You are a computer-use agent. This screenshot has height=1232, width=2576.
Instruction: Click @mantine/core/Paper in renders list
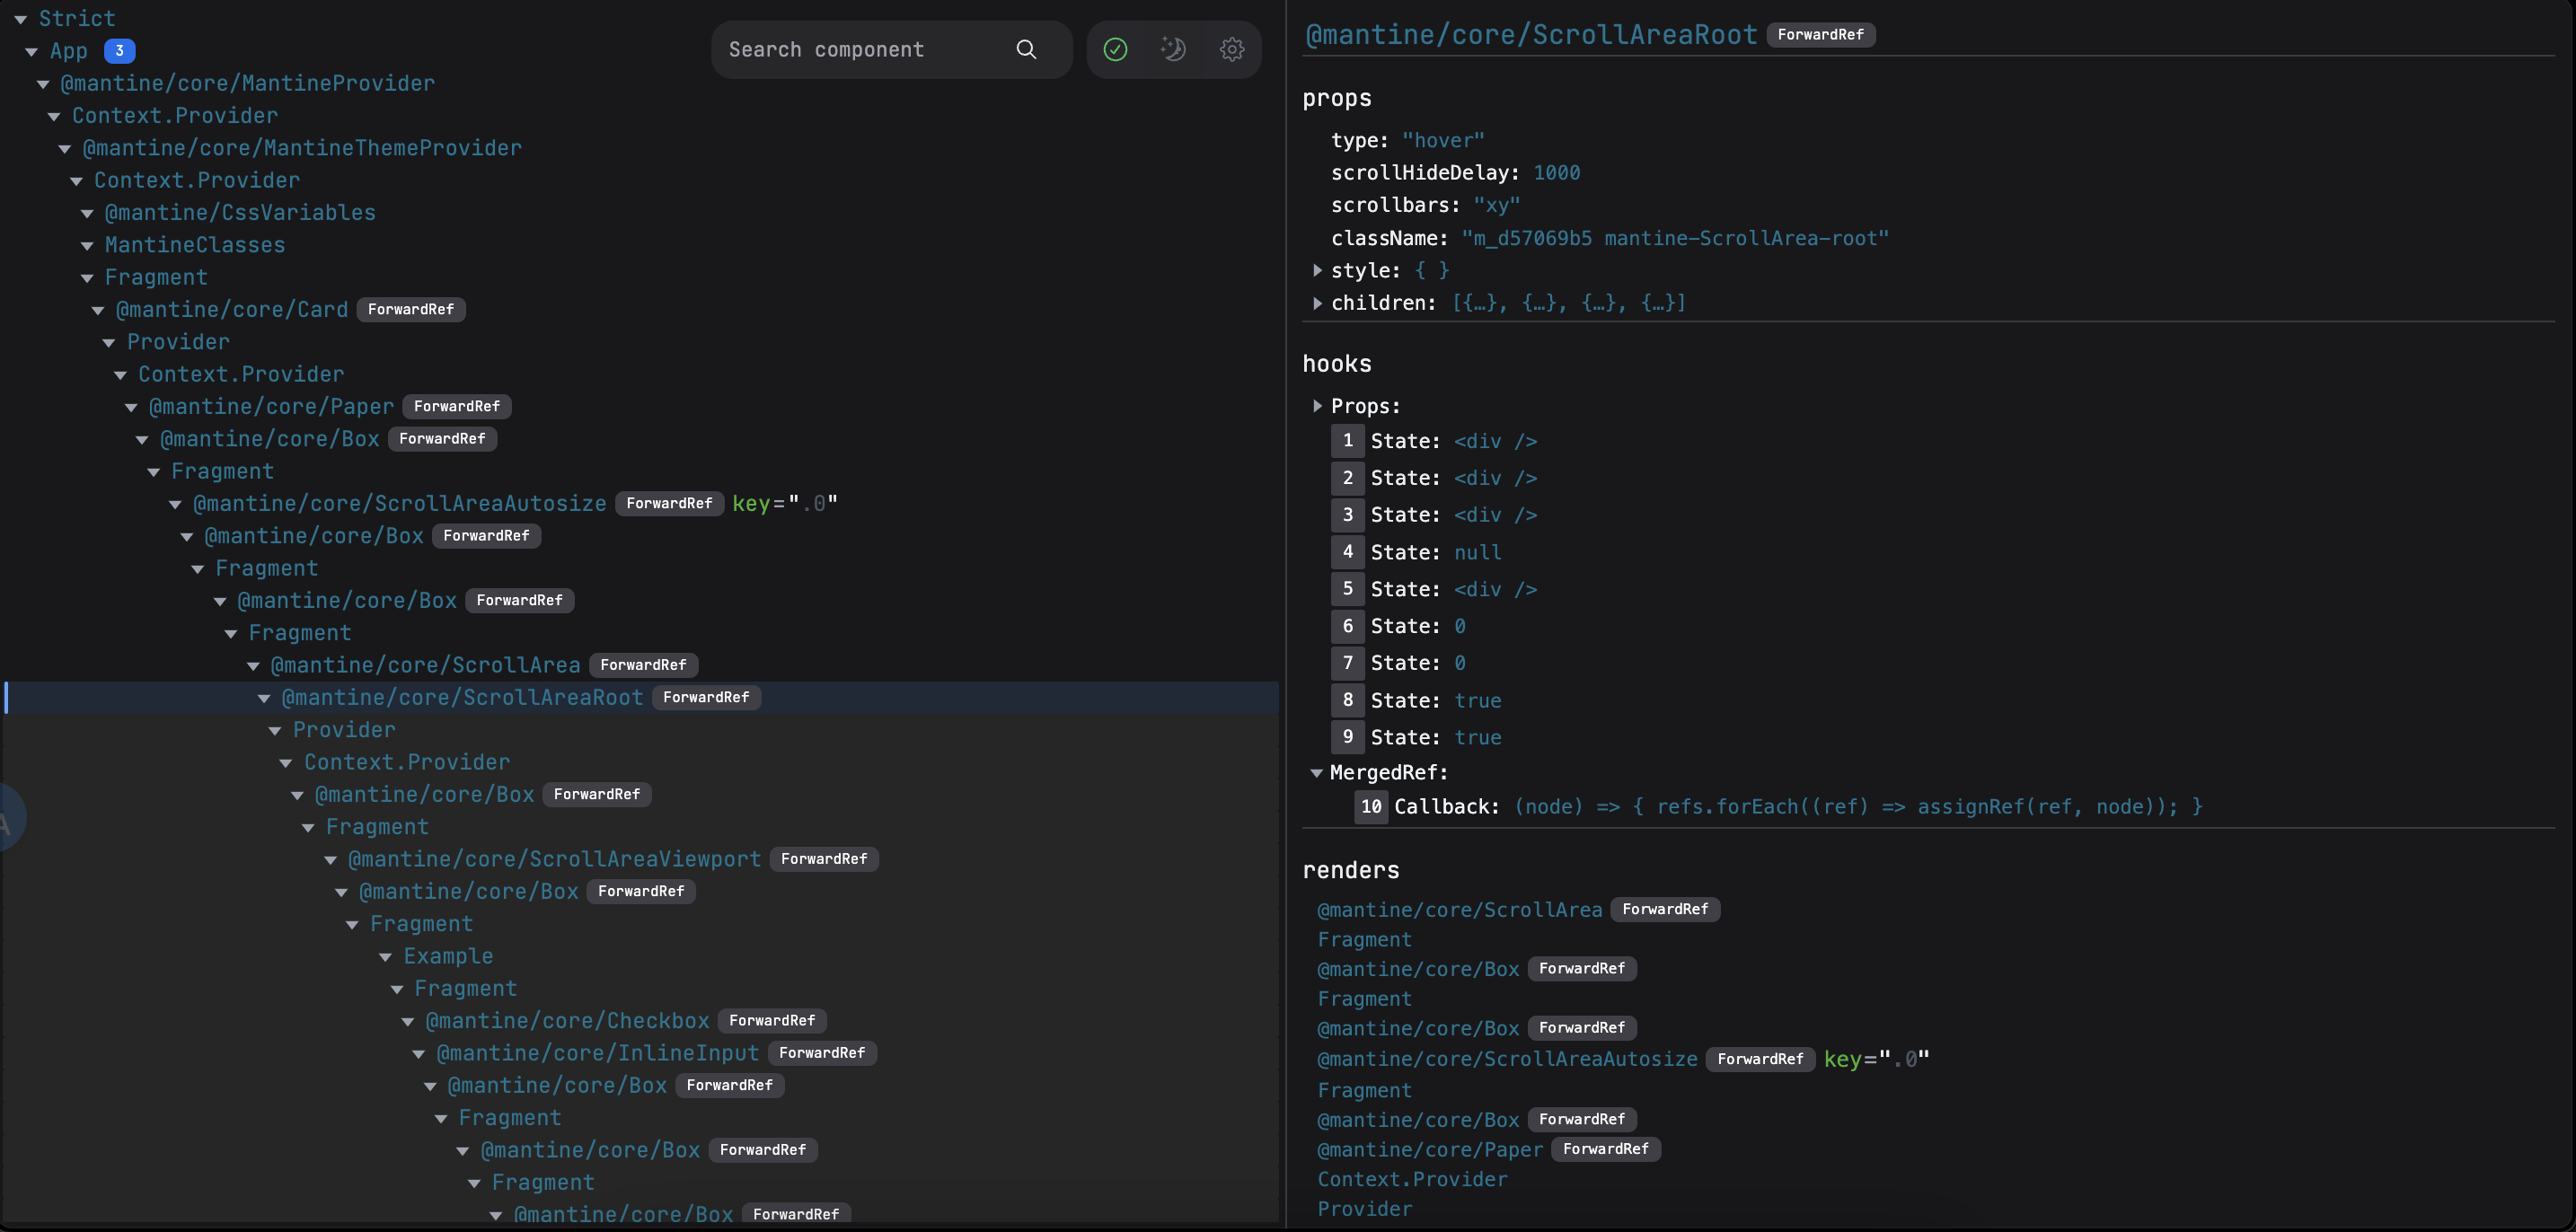(x=1430, y=1150)
